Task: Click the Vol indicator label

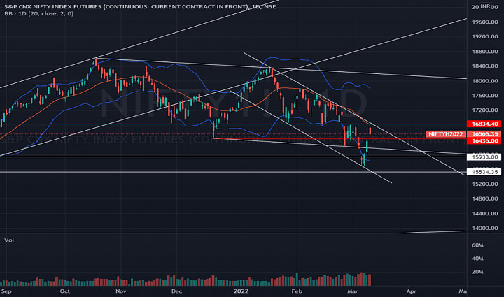Action: click(9, 240)
